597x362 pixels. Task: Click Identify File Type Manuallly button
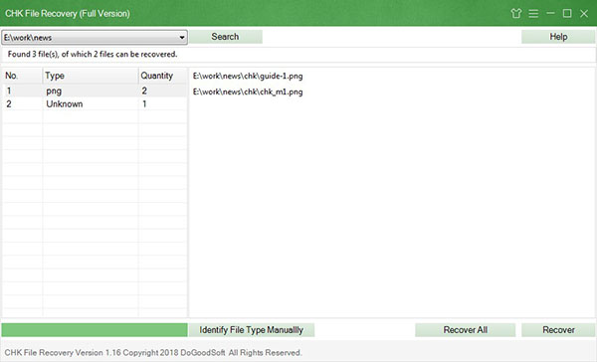click(252, 329)
